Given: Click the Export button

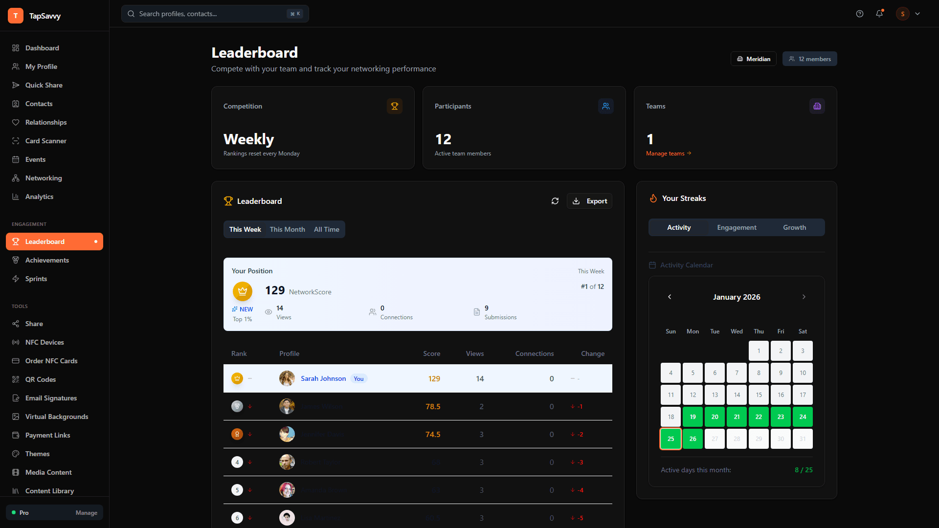Looking at the screenshot, I should point(589,201).
